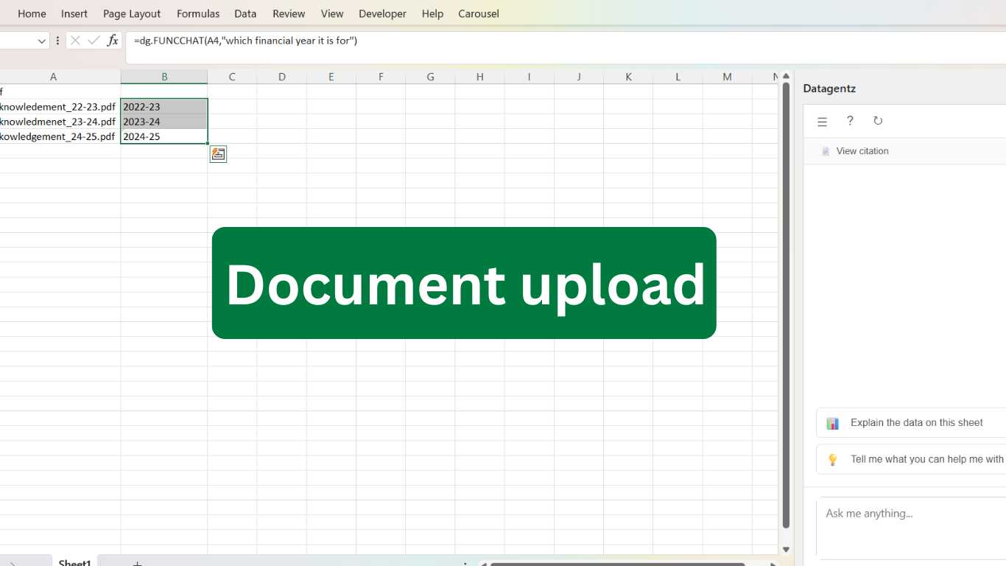The height and width of the screenshot is (566, 1006).
Task: Open the Auto Fill Options button
Action: (x=218, y=153)
